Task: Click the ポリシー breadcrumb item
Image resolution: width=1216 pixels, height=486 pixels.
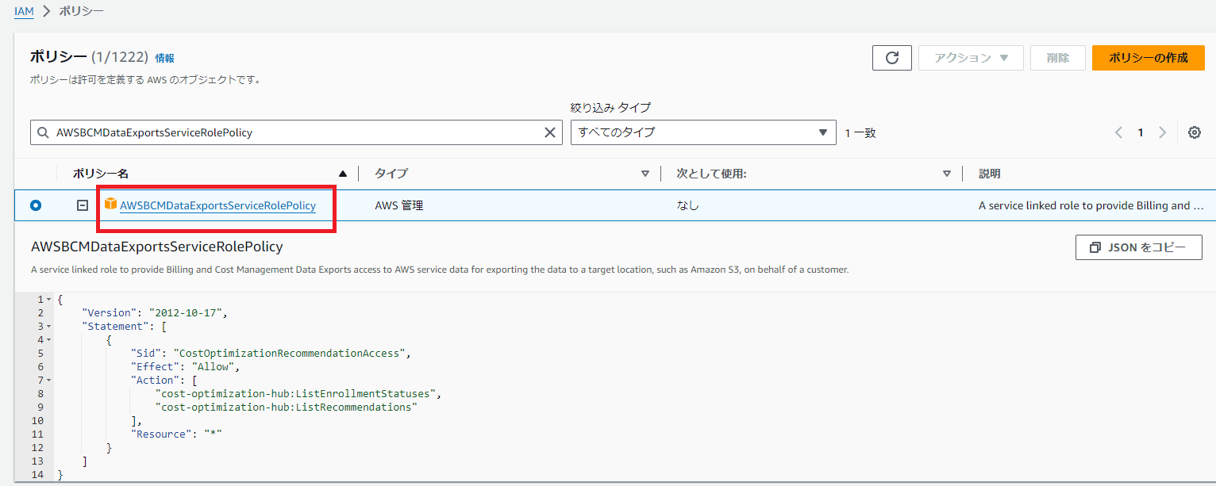Action: [82, 12]
